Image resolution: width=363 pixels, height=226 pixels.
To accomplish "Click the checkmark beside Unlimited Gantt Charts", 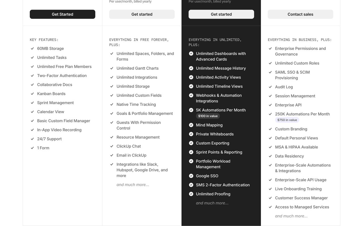I will coord(112,68).
